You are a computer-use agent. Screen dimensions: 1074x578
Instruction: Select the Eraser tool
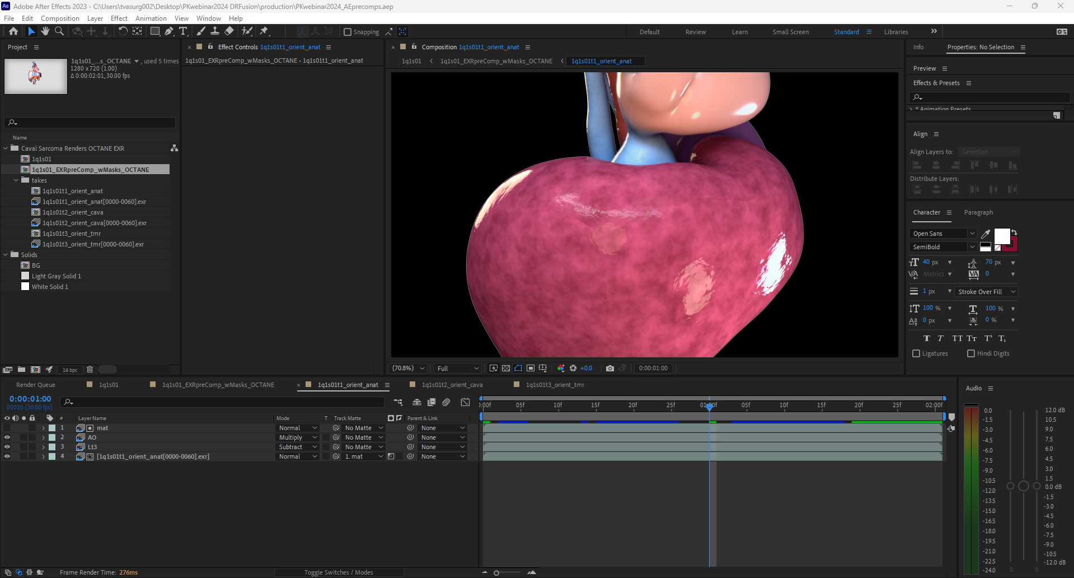click(229, 31)
